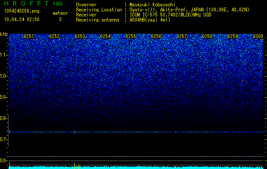Click the 1.1 kHz axis label
This screenshot has width=267, height=169.
[x=3, y=55]
